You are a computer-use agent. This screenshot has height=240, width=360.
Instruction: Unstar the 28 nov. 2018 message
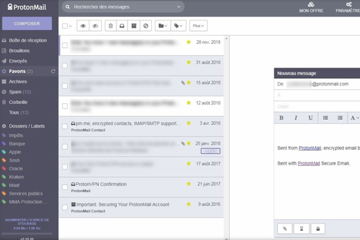(189, 42)
